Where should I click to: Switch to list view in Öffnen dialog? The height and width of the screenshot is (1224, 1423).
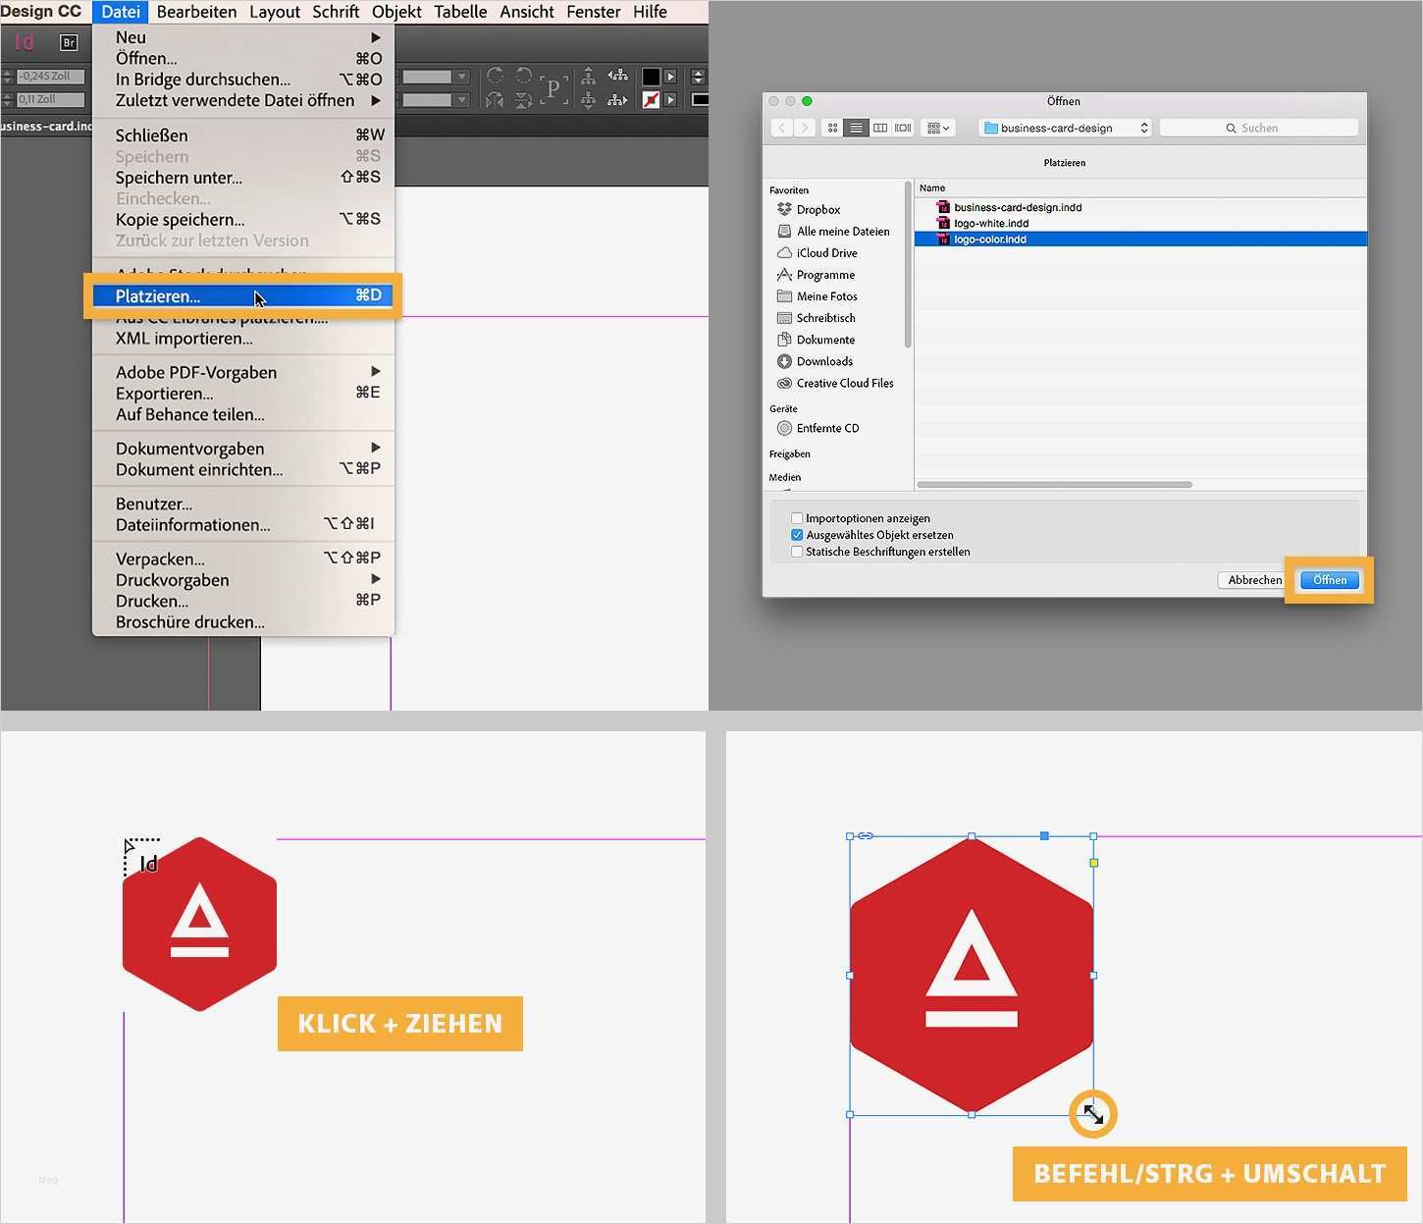856,128
